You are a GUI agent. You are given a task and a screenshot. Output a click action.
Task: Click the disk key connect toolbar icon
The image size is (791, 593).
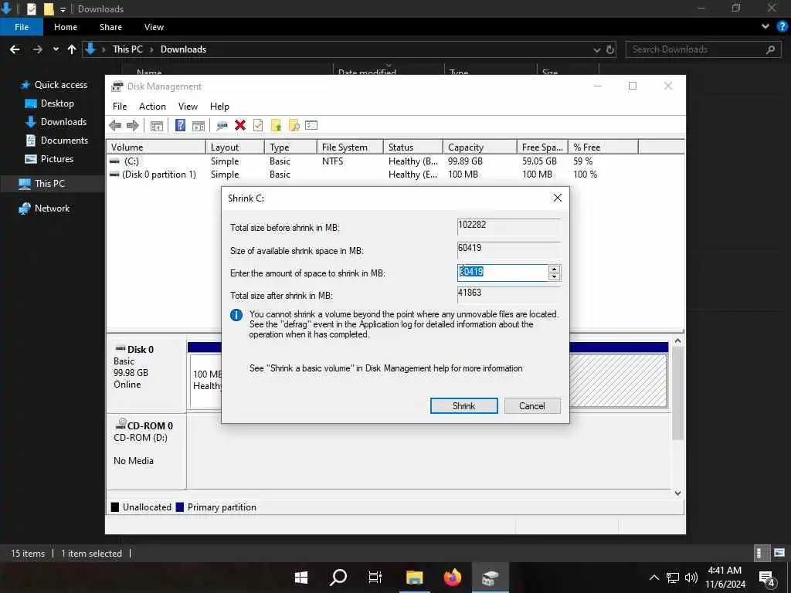[x=222, y=126]
